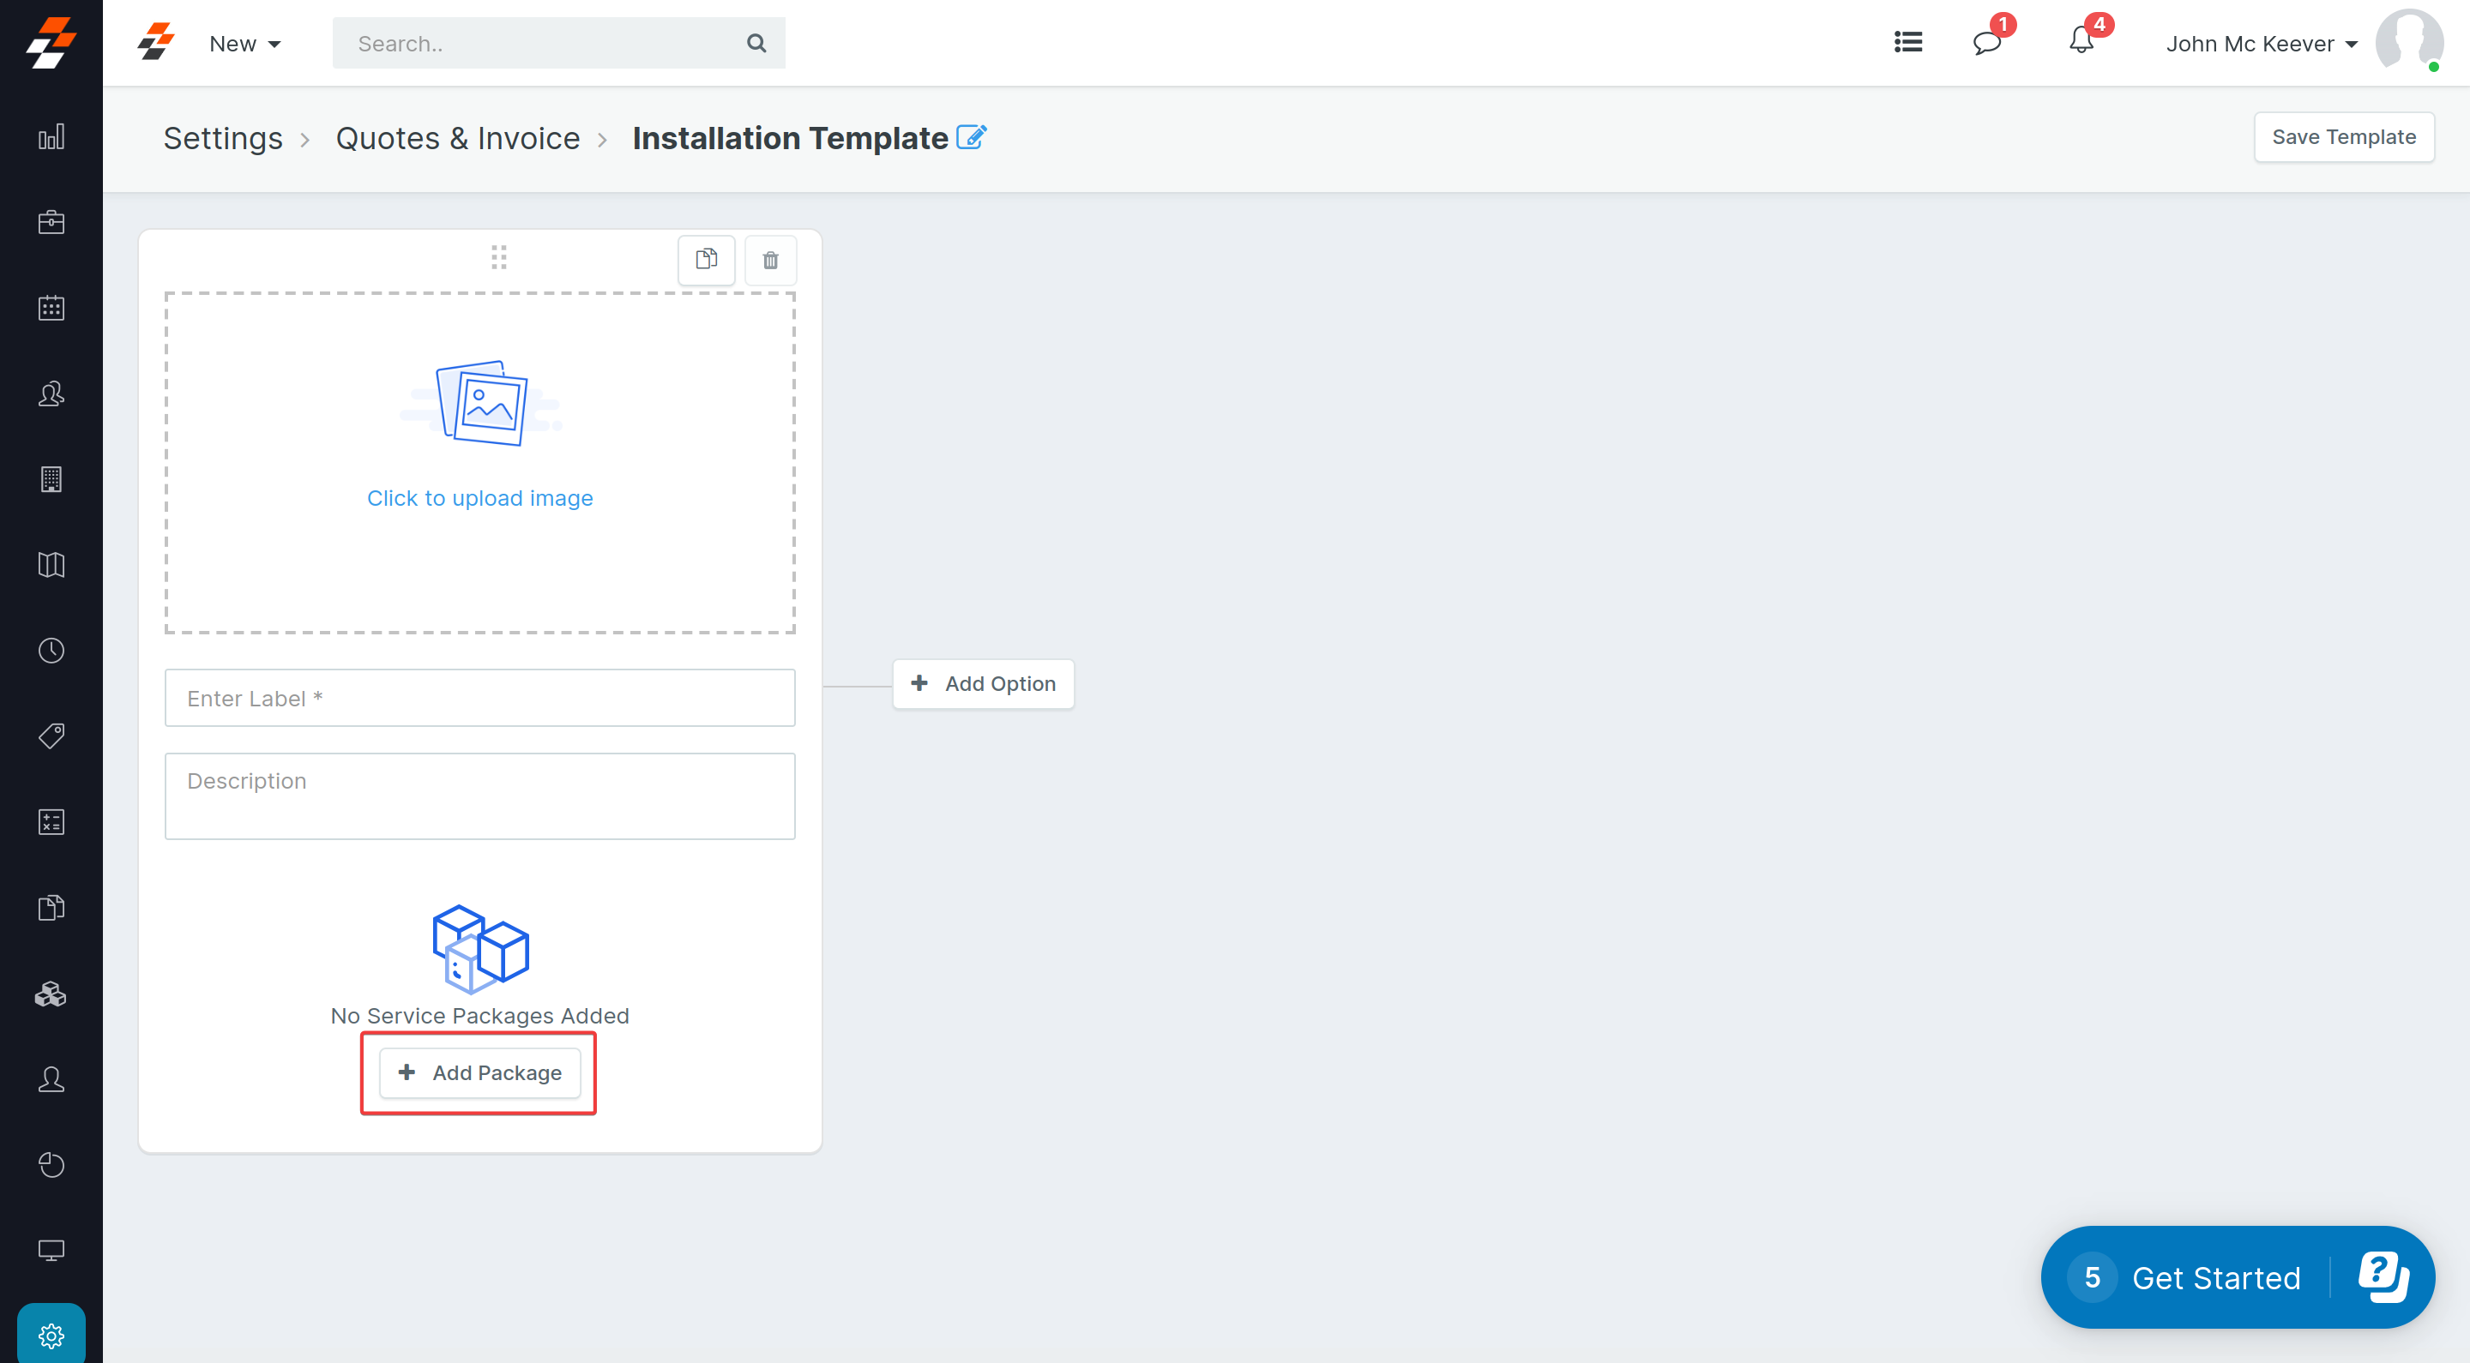Click the card drag handle dots

(498, 257)
